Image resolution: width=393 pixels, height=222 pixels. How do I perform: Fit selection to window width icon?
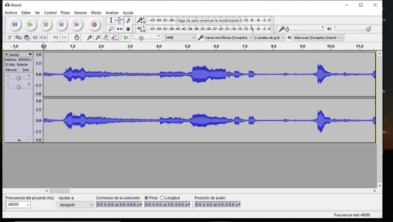point(106,38)
